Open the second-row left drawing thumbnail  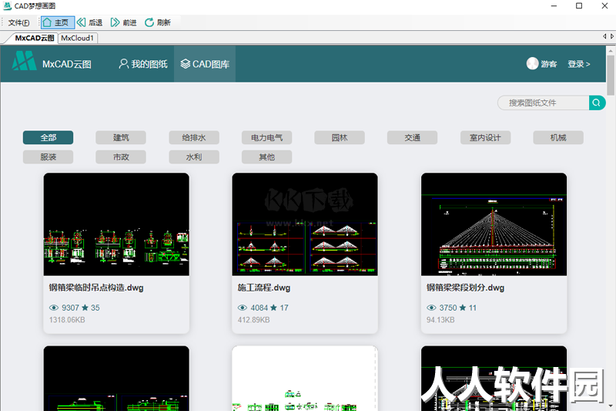[x=116, y=379]
